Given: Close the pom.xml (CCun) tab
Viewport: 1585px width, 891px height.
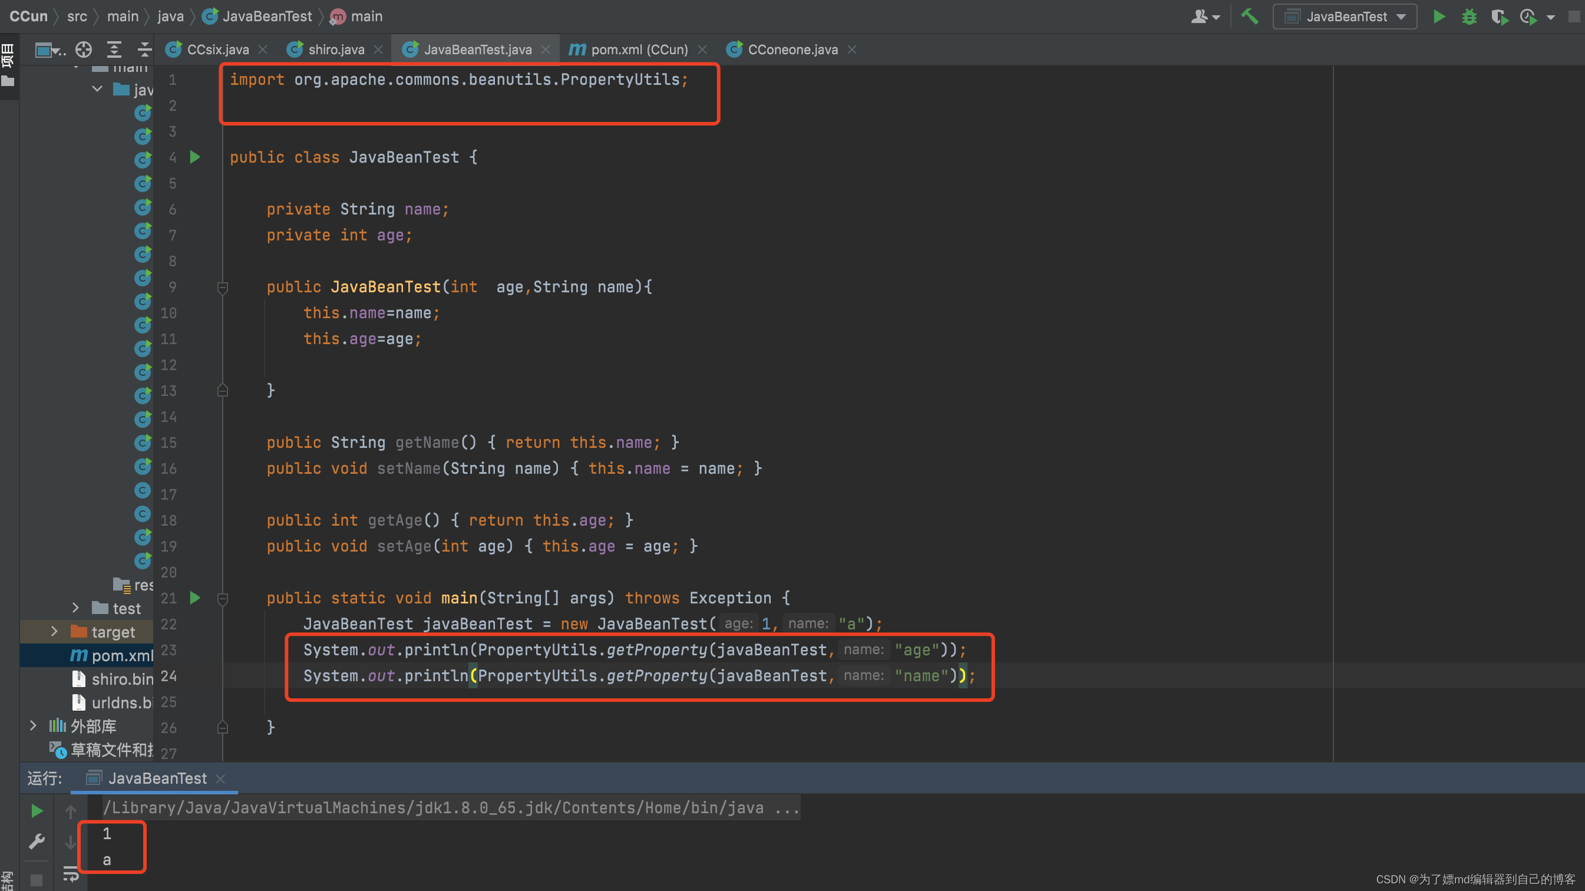Looking at the screenshot, I should (702, 49).
